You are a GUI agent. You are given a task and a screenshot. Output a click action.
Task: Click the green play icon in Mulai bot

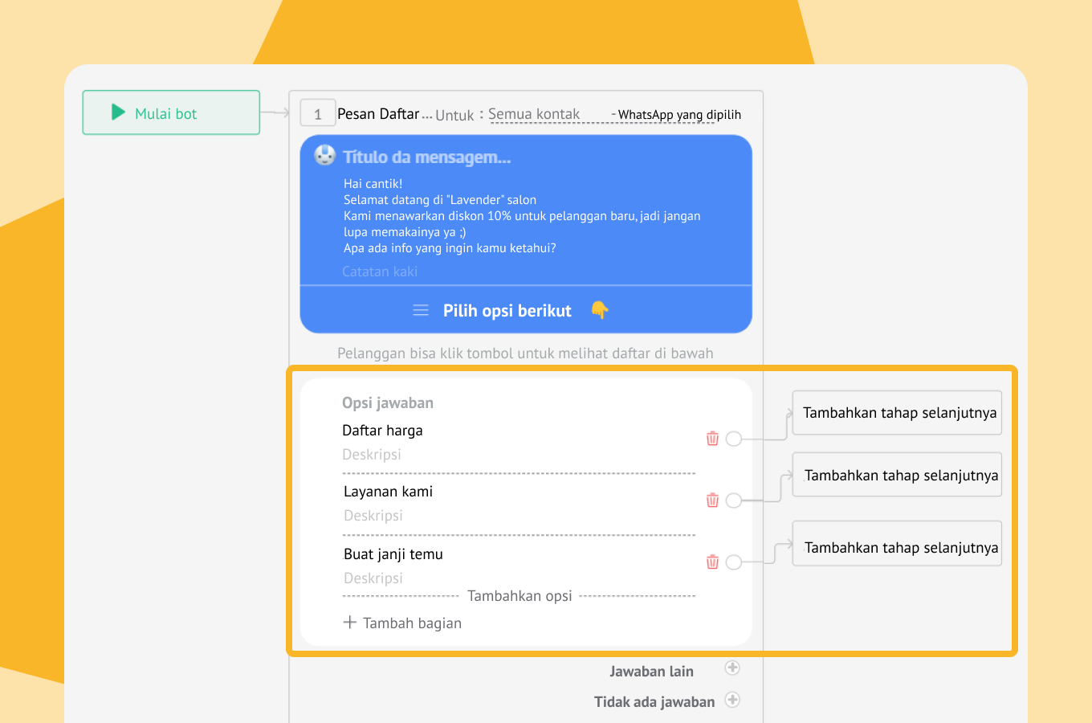(x=118, y=112)
